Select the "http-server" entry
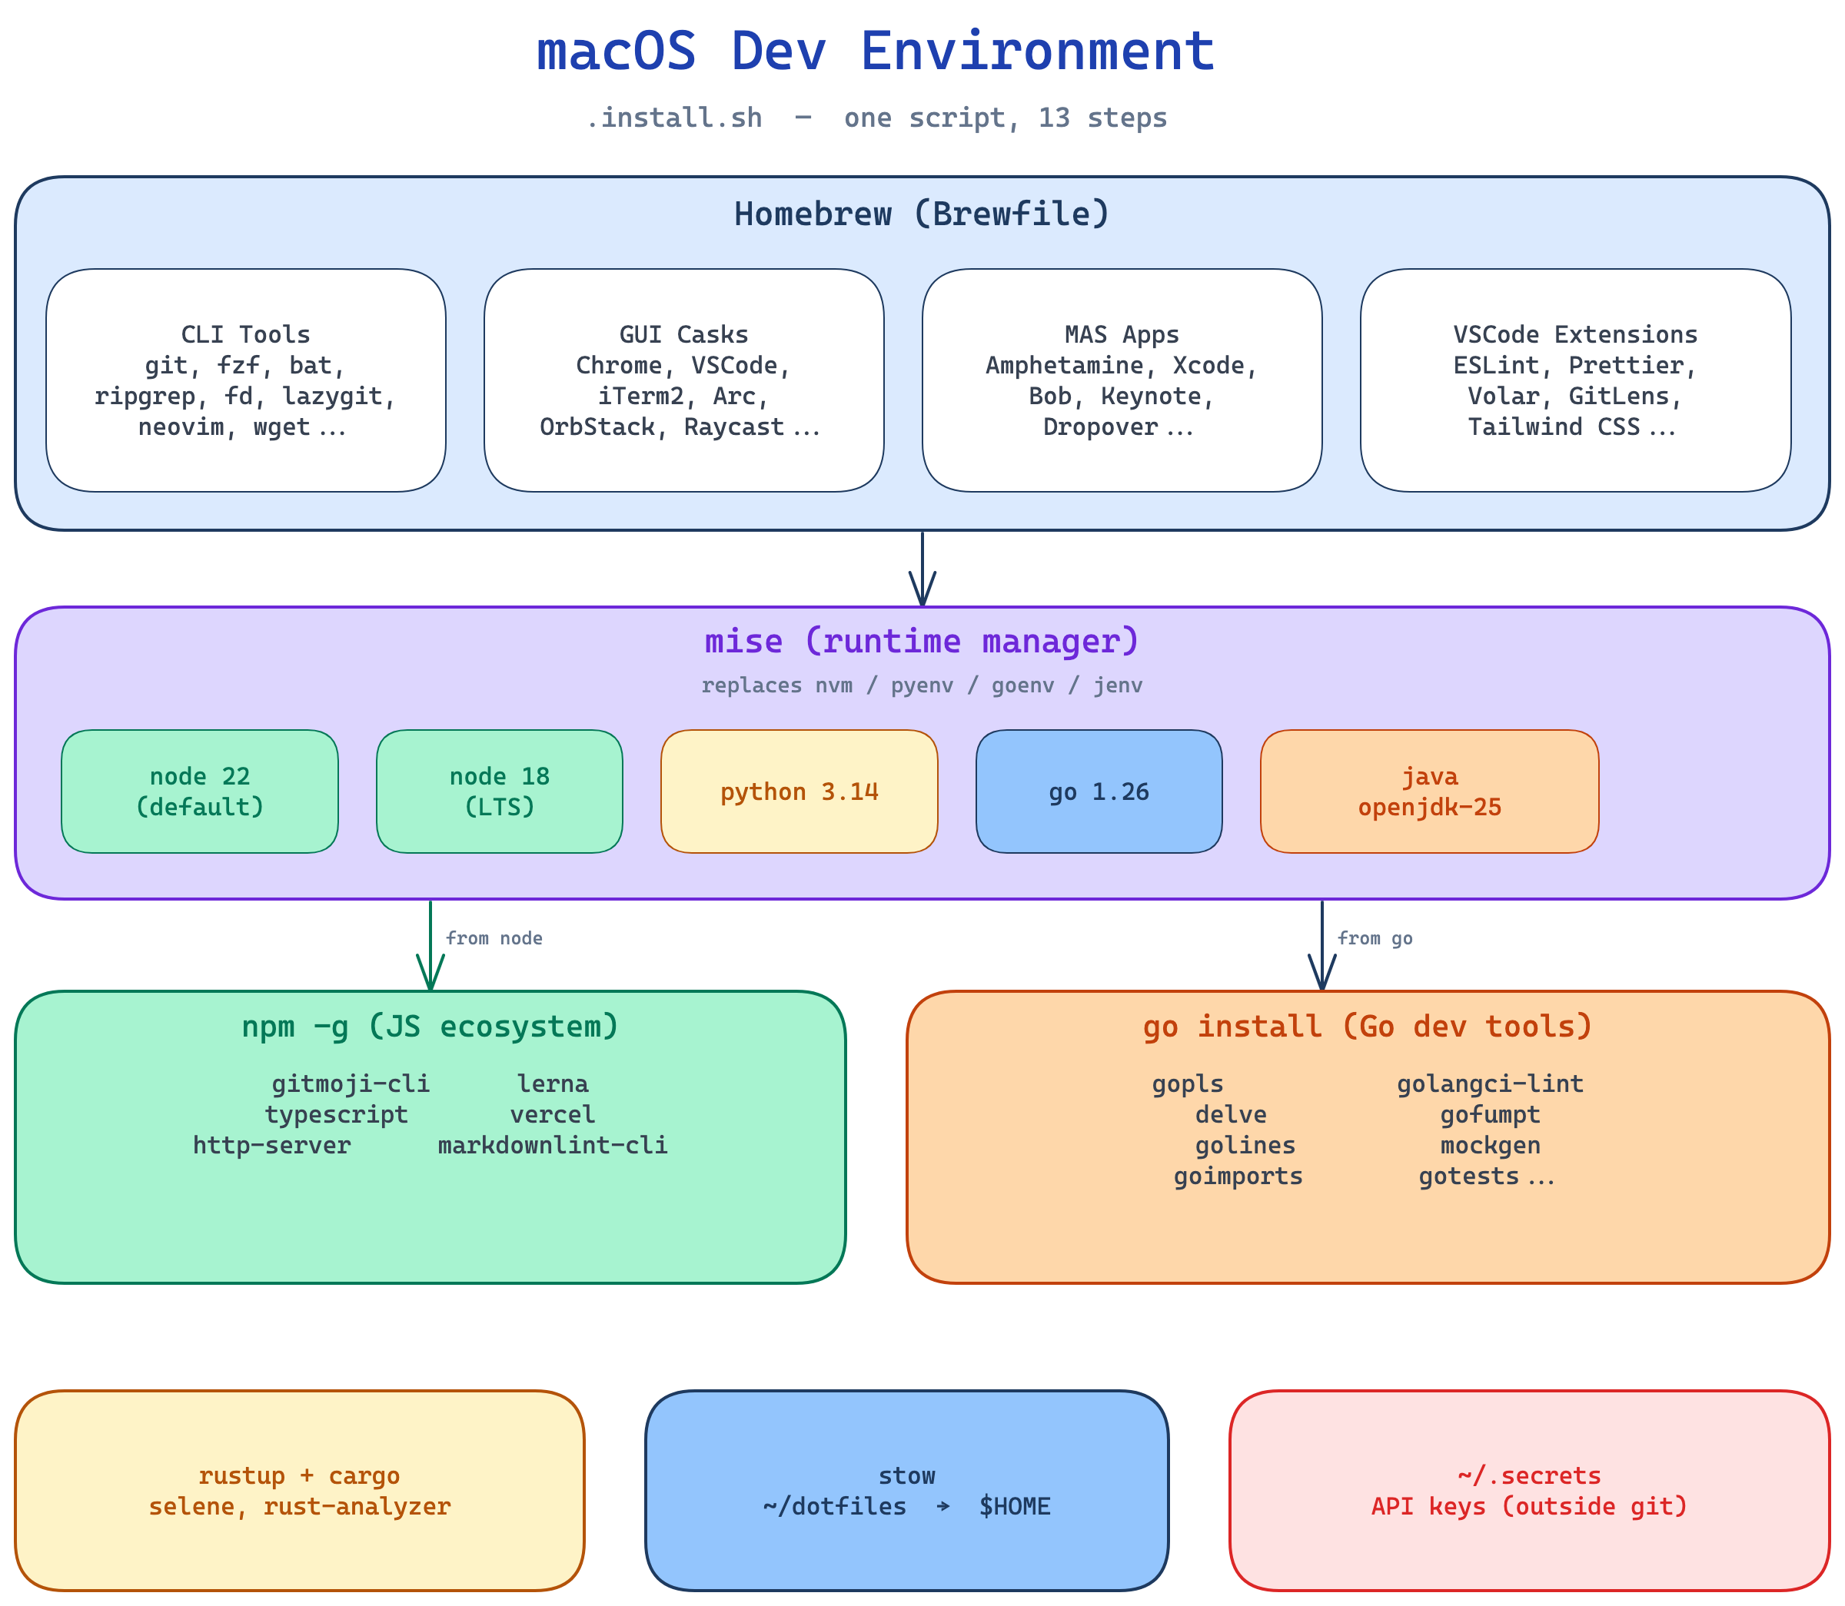 pyautogui.click(x=271, y=1144)
